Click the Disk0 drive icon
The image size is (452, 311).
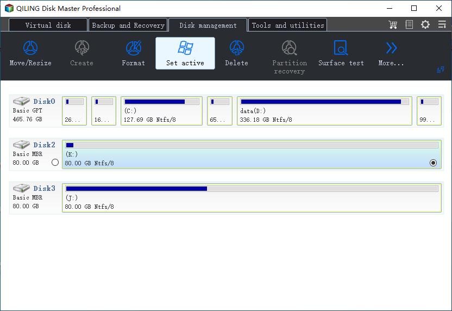click(x=21, y=101)
